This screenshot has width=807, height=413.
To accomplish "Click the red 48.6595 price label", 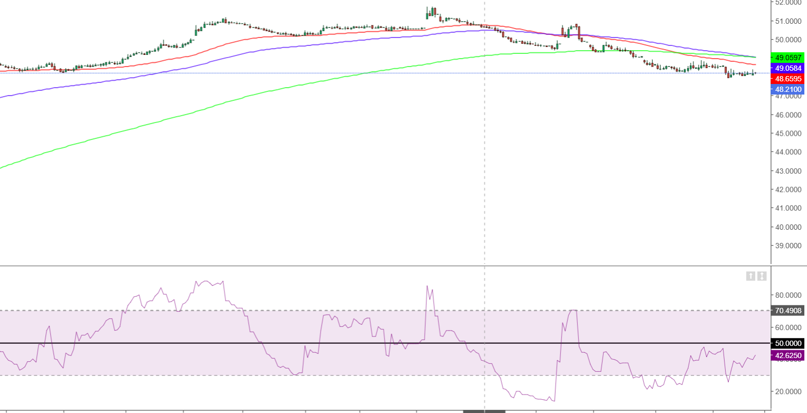I will 787,79.
